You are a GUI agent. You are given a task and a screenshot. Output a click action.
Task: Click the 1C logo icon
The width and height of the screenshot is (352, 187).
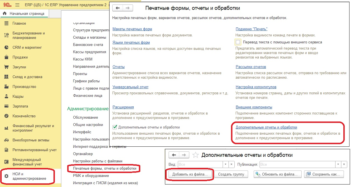click(6, 5)
